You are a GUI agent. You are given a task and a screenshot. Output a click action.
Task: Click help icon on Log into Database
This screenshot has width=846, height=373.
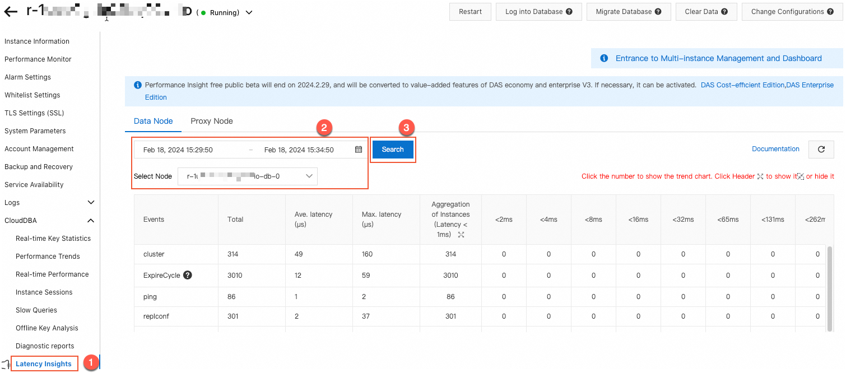point(569,12)
